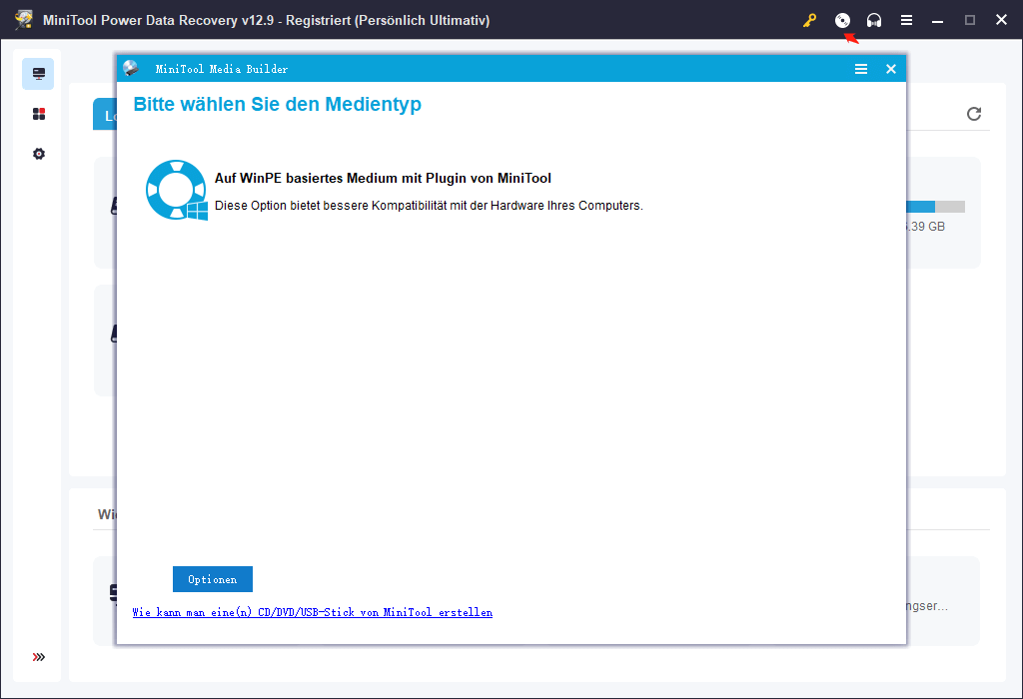1023x699 pixels.
Task: Open the main hamburger menu in title bar
Action: [906, 20]
